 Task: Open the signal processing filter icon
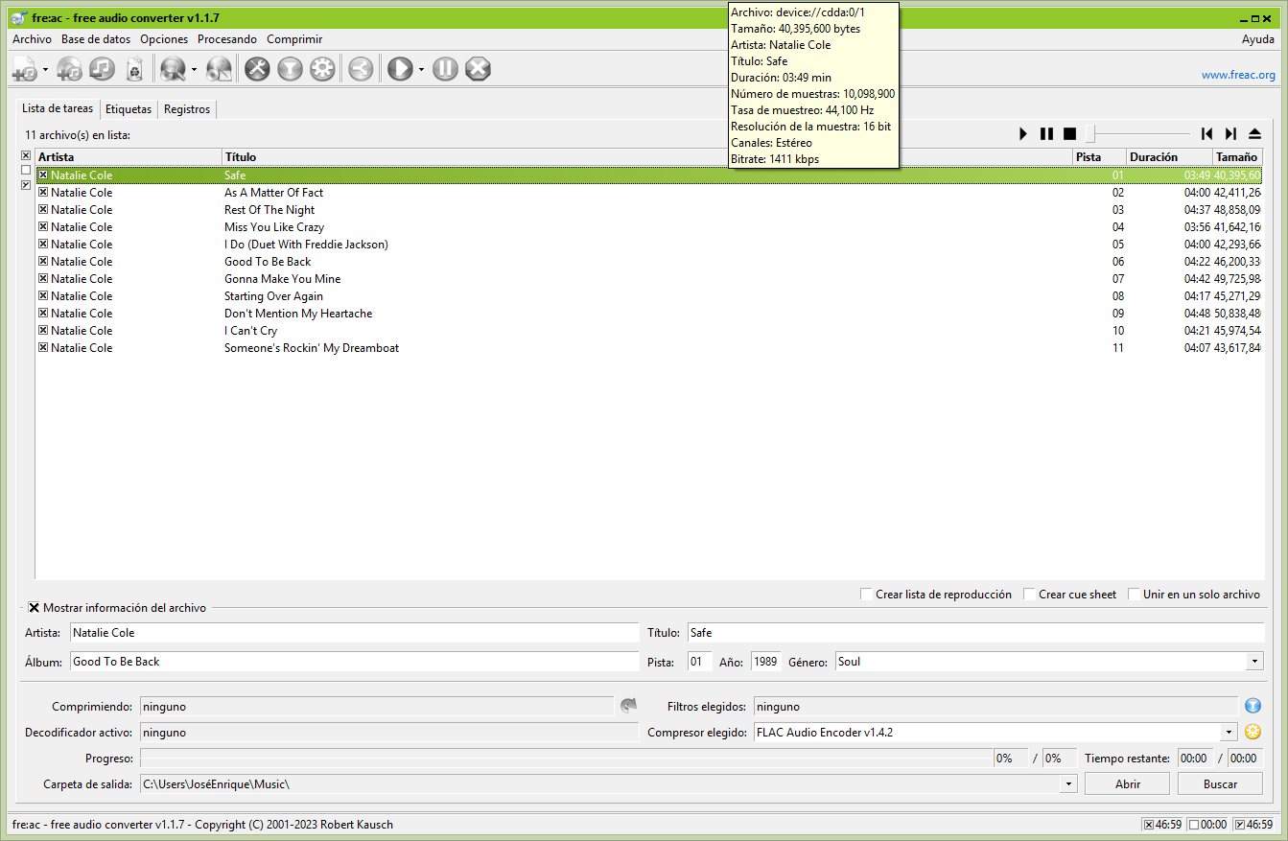click(x=290, y=68)
